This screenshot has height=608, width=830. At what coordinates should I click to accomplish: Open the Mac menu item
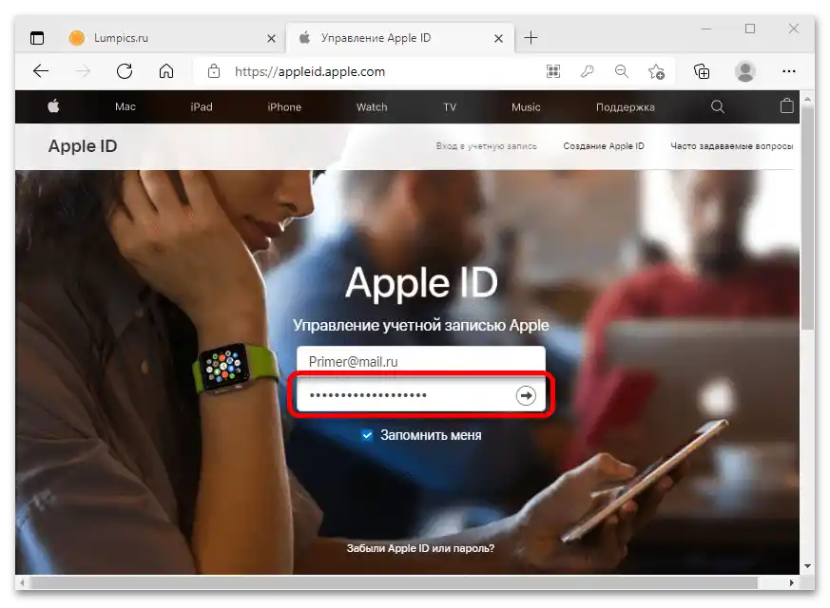tap(125, 106)
